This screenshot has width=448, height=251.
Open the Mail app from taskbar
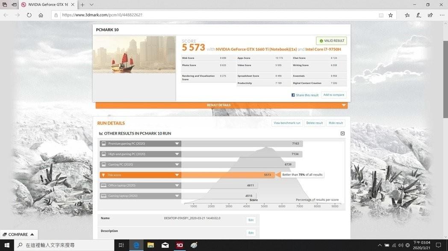[x=165, y=245]
